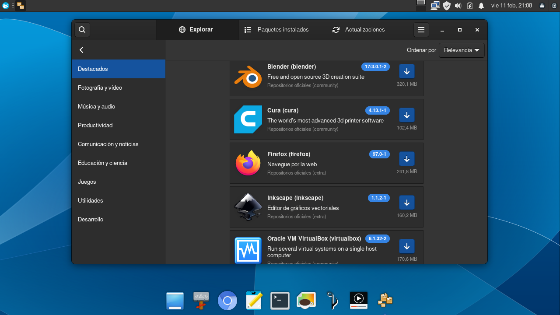This screenshot has width=560, height=315.
Task: Go back with the left chevron arrow
Action: (x=81, y=50)
